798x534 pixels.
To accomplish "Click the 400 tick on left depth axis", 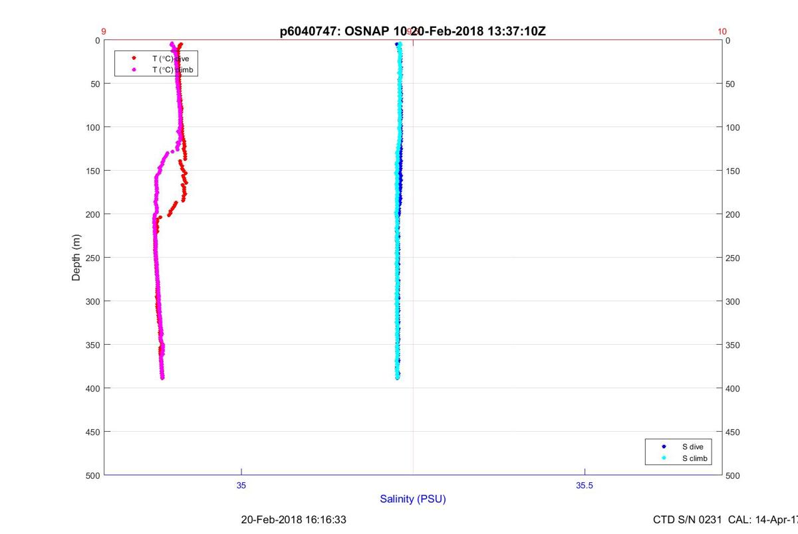I will coord(94,388).
